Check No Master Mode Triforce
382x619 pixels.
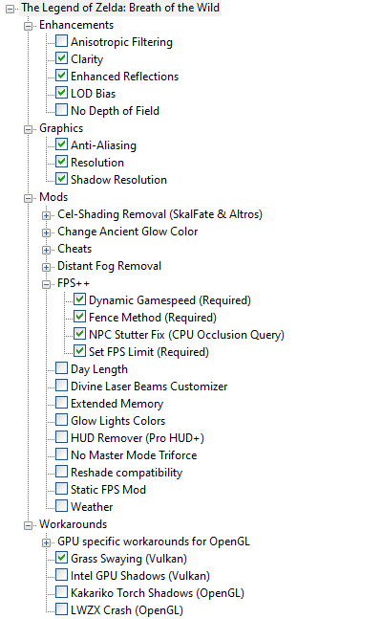click(x=61, y=454)
